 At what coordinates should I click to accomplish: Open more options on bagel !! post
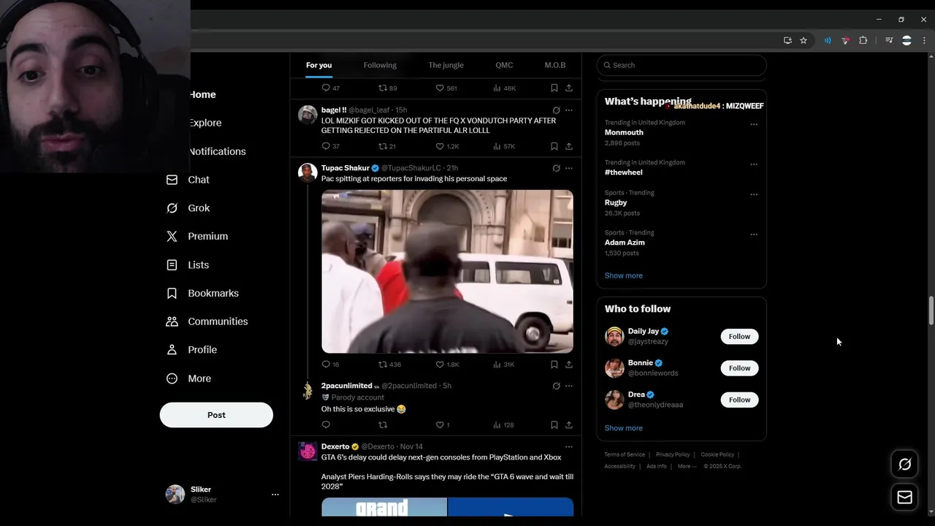(x=569, y=110)
